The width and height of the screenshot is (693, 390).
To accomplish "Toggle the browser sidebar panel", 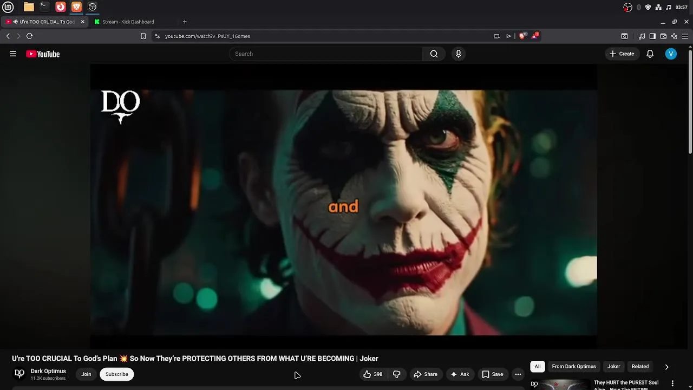I will (652, 36).
